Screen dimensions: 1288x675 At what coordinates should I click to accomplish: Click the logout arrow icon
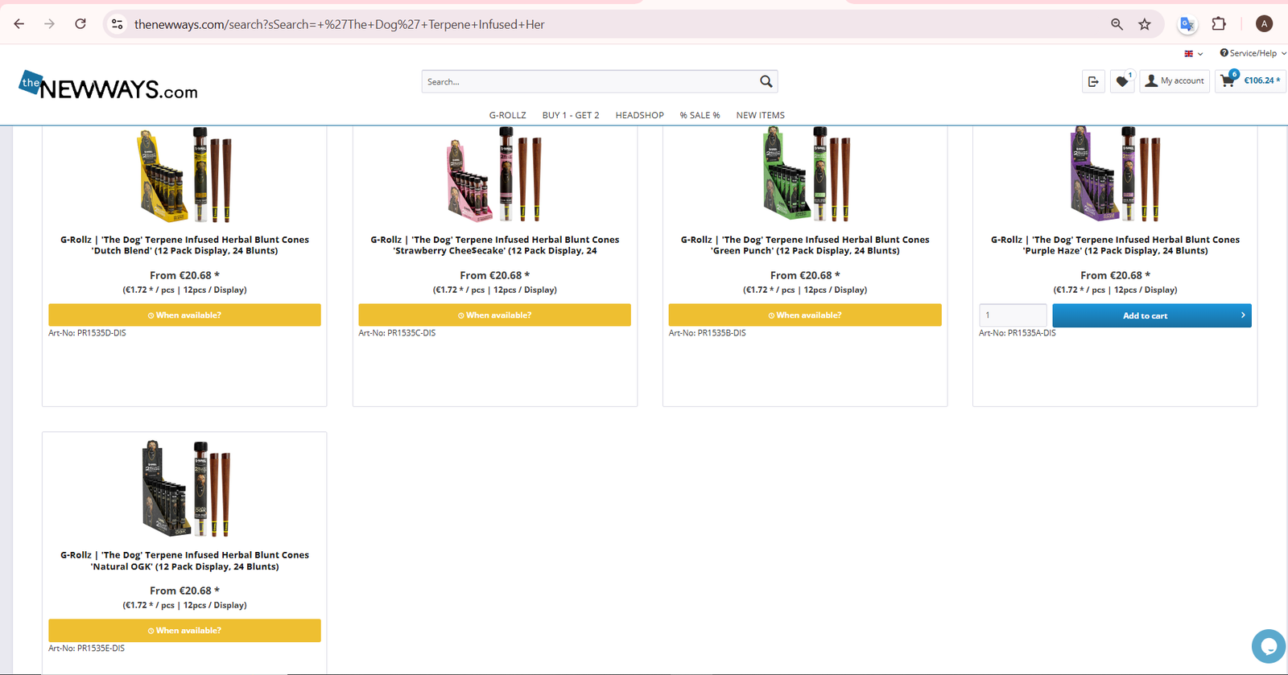point(1093,81)
